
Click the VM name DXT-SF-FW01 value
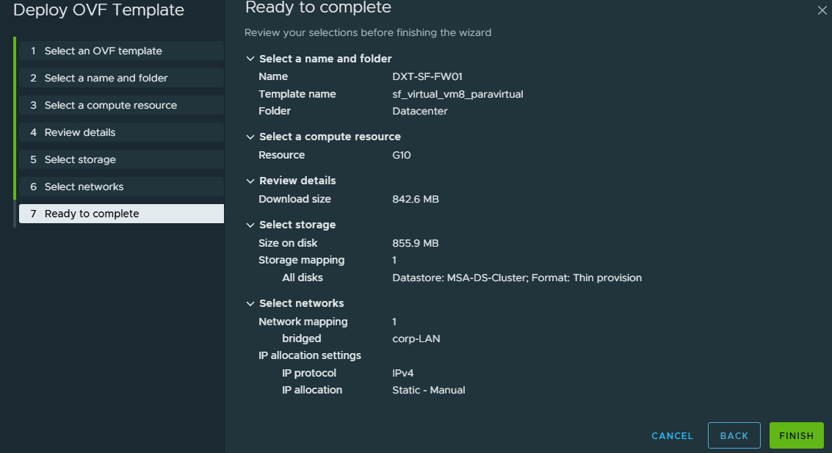(x=427, y=76)
